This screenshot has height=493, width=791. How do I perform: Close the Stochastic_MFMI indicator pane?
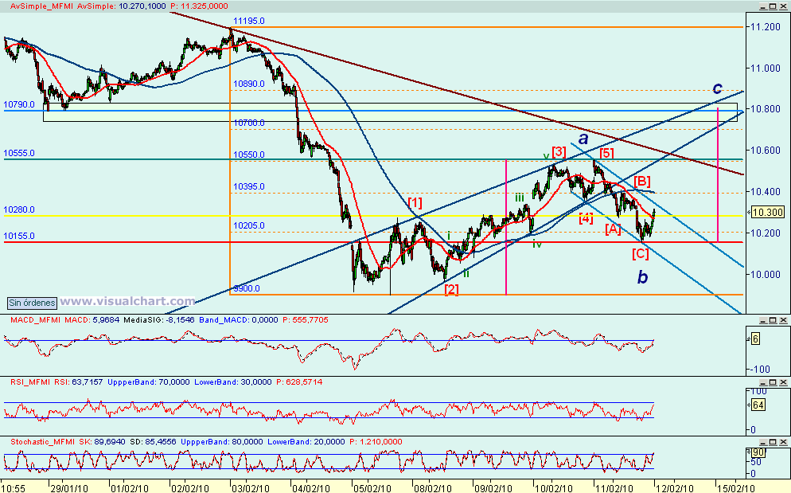point(783,442)
